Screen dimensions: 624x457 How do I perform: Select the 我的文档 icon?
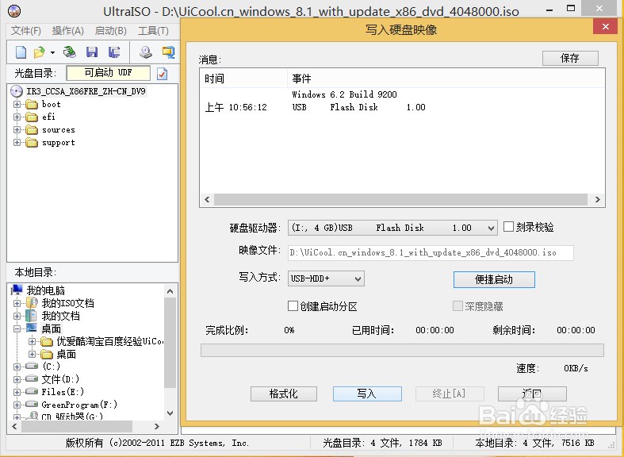(x=31, y=316)
